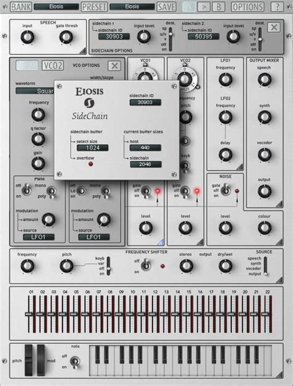Click the mod wheel
This screenshot has width=293, height=386.
(x=41, y=360)
